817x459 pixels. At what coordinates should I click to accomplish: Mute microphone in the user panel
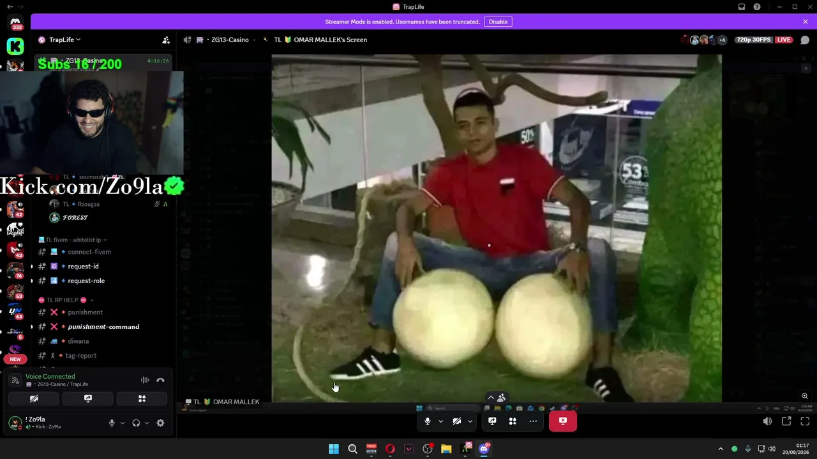112,423
